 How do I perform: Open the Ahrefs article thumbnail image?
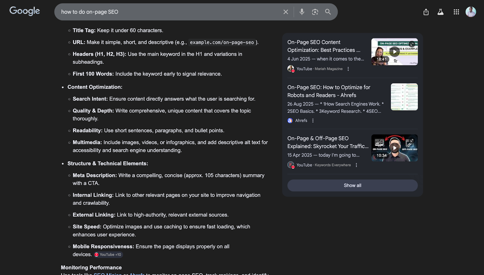point(404,97)
